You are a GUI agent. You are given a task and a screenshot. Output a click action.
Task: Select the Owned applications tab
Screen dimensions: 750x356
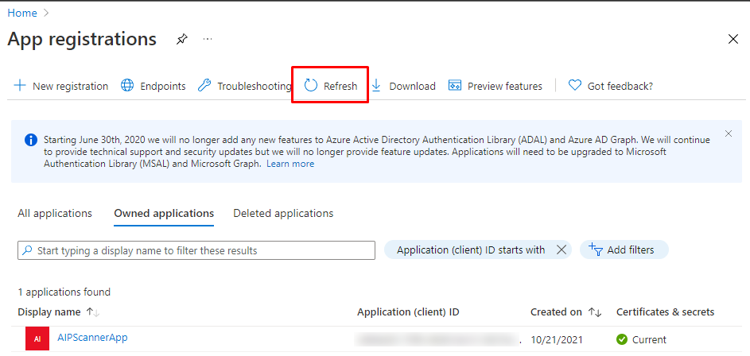pos(164,213)
